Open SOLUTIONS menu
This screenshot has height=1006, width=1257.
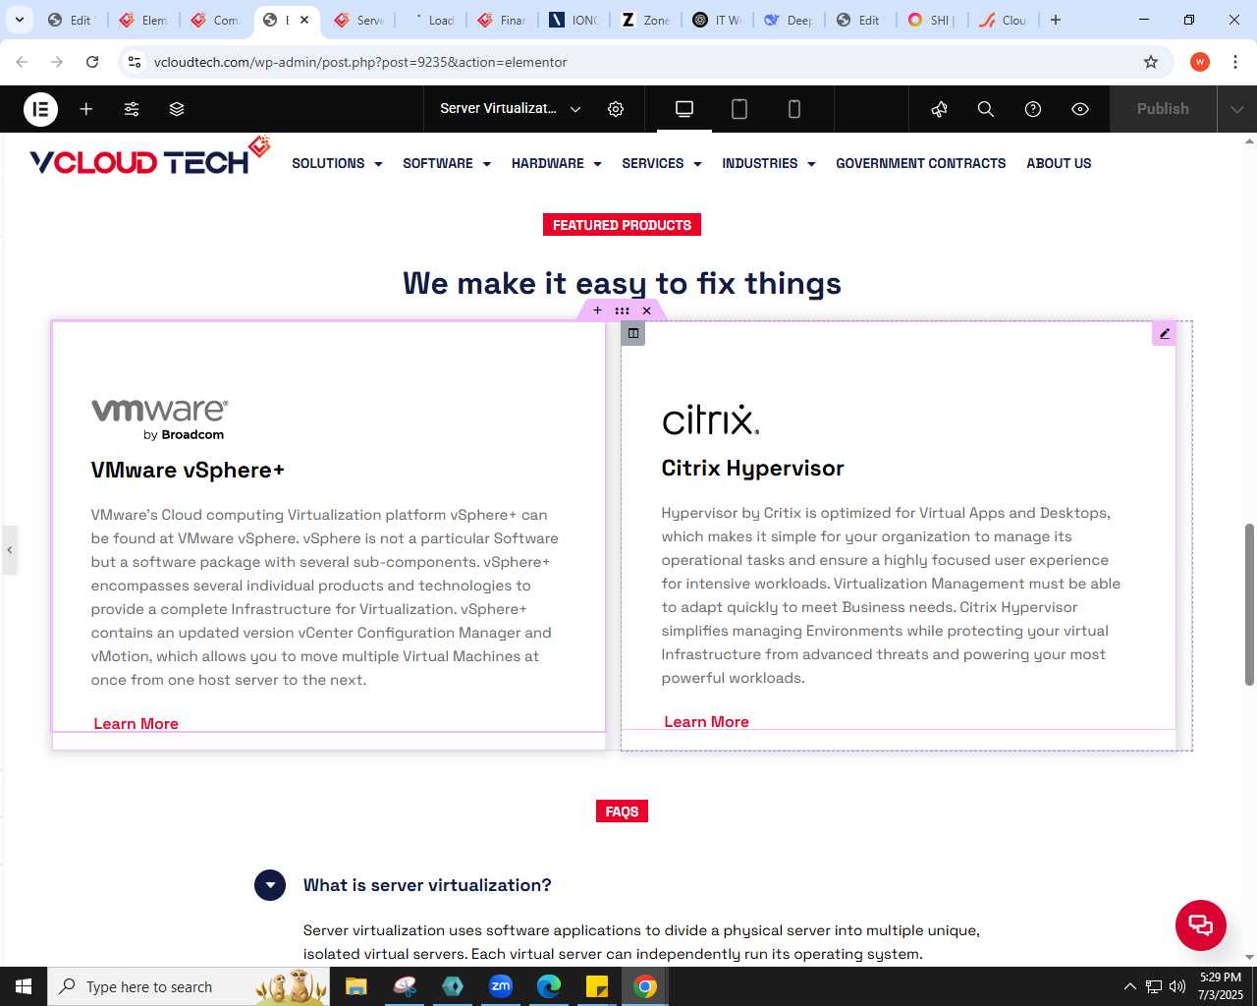(x=337, y=163)
